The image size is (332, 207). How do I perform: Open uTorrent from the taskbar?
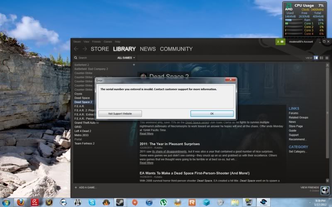[x=163, y=202]
